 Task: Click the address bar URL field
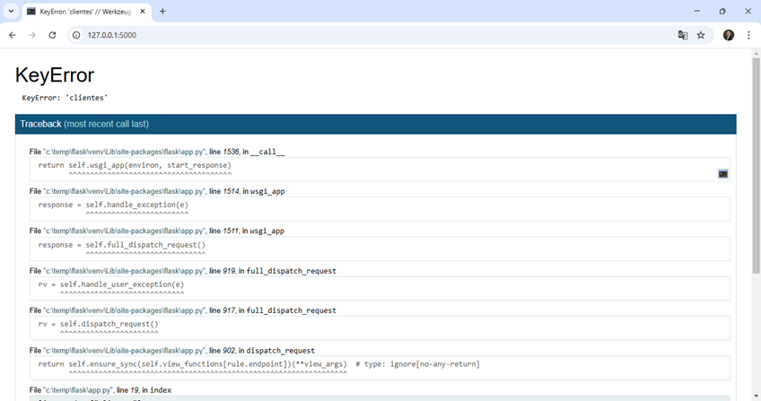(x=359, y=35)
